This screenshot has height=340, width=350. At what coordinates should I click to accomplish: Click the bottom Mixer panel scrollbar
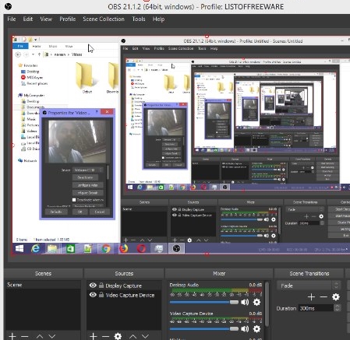(x=267, y=303)
